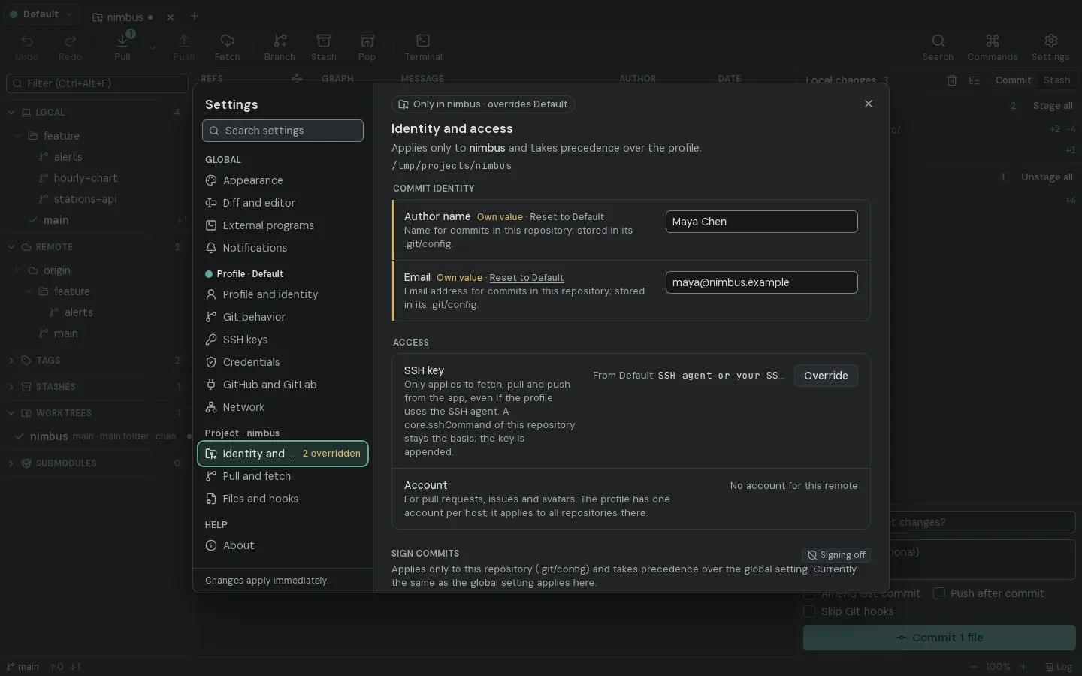This screenshot has height=676, width=1082.
Task: Pull changes with the Pull icon
Action: 122,47
